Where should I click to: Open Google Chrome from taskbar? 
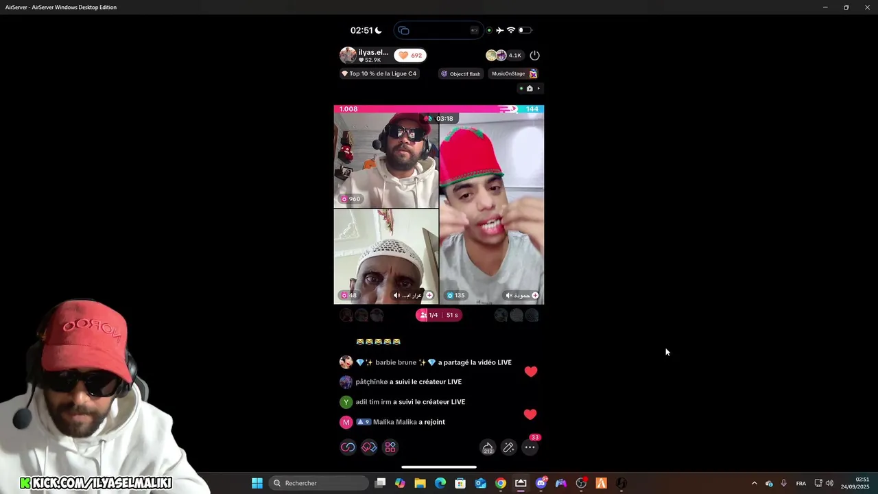(x=501, y=483)
